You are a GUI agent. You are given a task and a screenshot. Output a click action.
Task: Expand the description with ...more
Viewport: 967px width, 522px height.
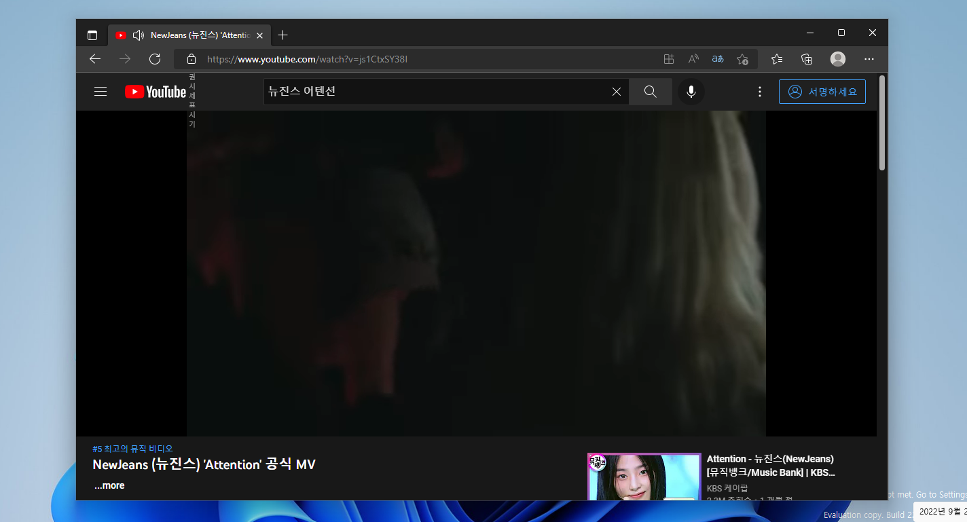click(x=109, y=485)
